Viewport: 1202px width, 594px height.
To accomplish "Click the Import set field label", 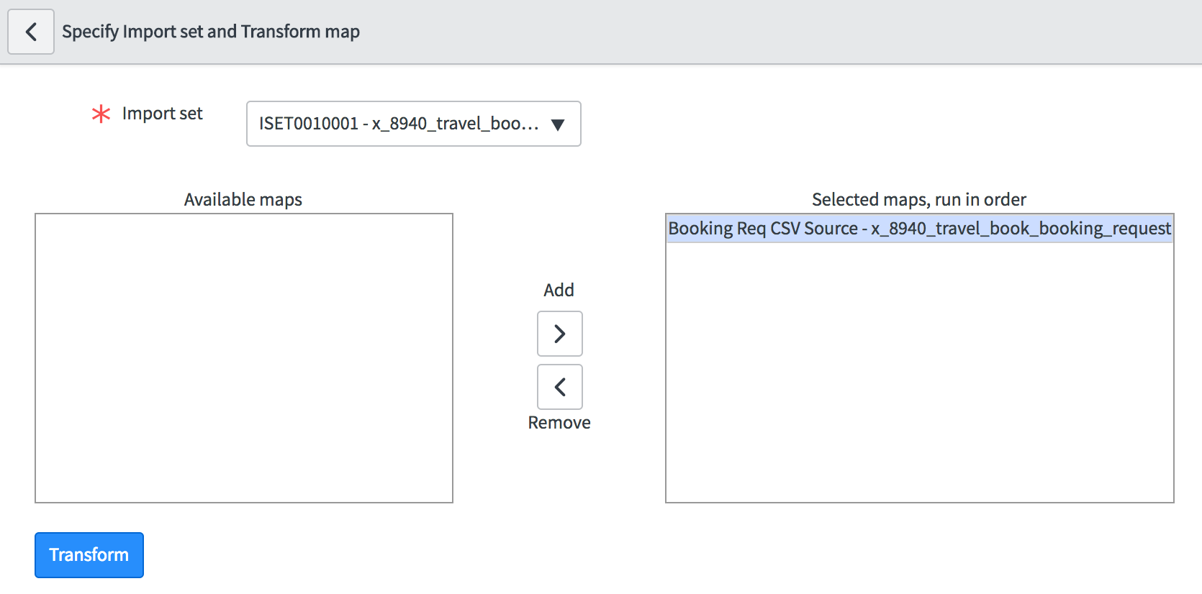I will pyautogui.click(x=163, y=114).
